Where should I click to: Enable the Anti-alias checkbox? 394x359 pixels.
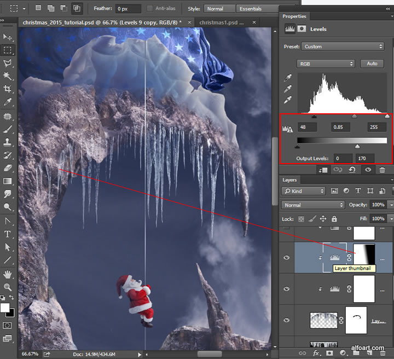tap(150, 9)
